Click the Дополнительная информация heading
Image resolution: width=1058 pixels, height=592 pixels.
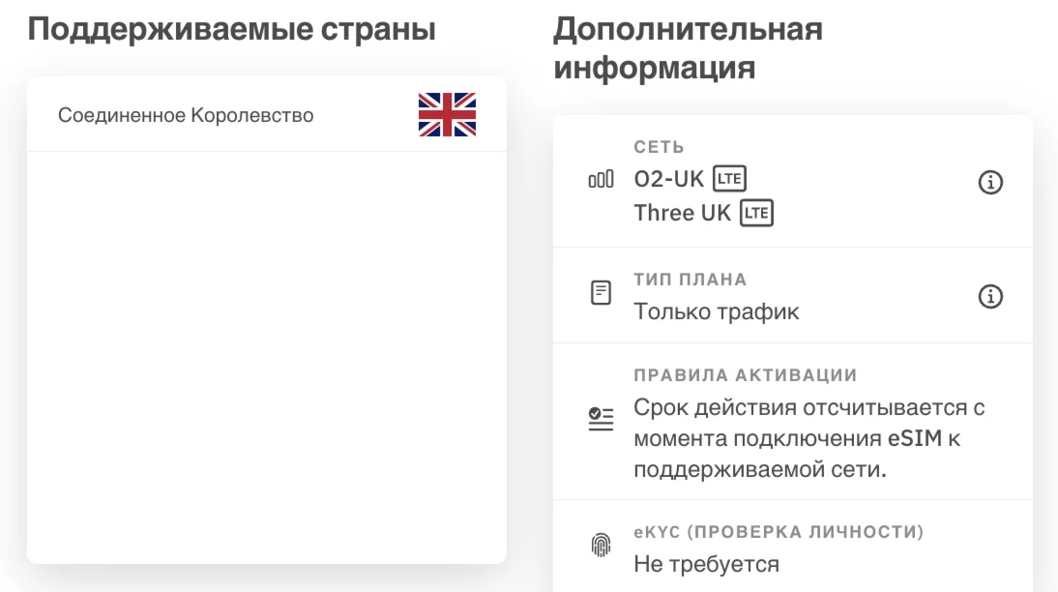click(x=688, y=48)
